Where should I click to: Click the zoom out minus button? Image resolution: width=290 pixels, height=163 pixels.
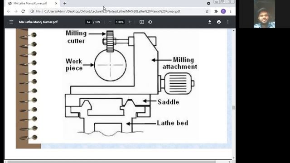coord(110,22)
